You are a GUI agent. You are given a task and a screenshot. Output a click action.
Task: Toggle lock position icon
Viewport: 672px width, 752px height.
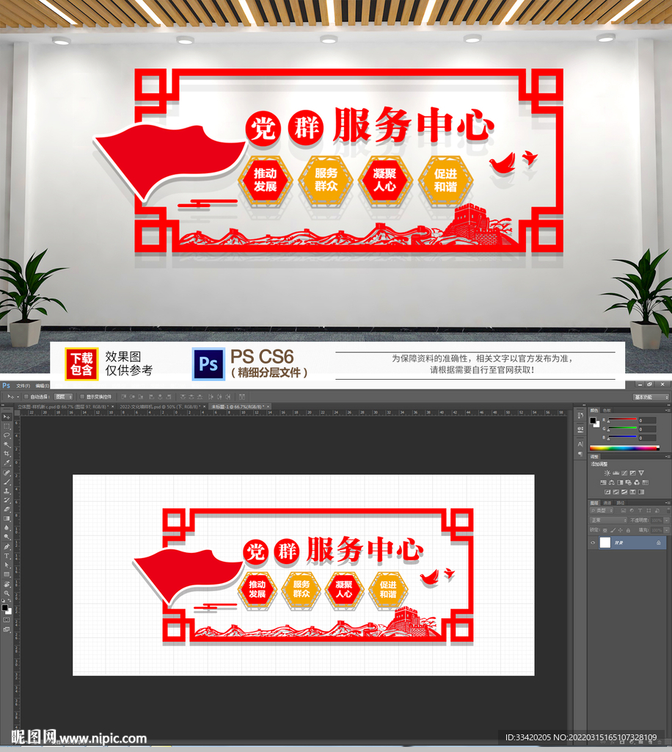coord(620,530)
